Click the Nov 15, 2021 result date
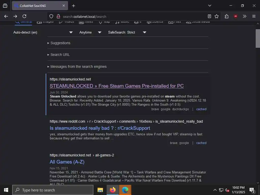Screen dimensions: 260x195 click(59, 168)
